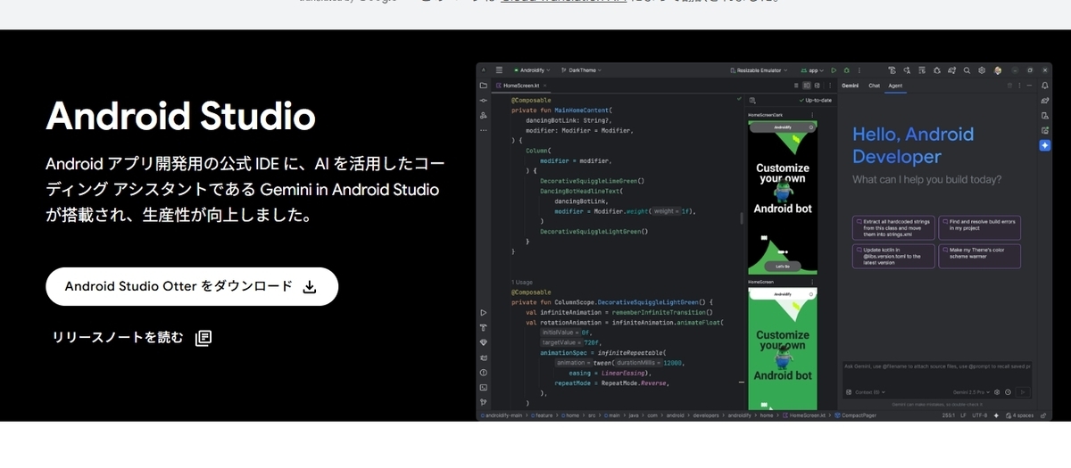Screen dimensions: 1071x468
Task: Open the Run tool window in lower left sidebar
Action: [483, 313]
